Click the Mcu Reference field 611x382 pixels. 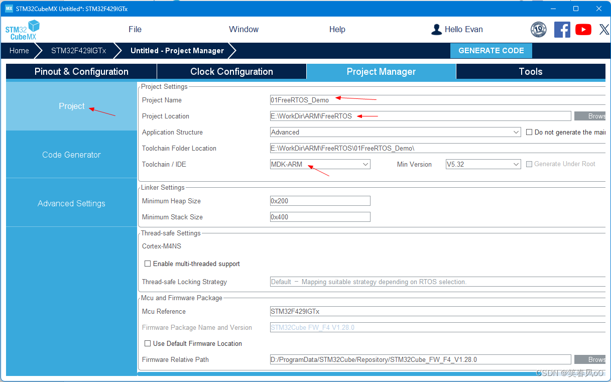438,311
